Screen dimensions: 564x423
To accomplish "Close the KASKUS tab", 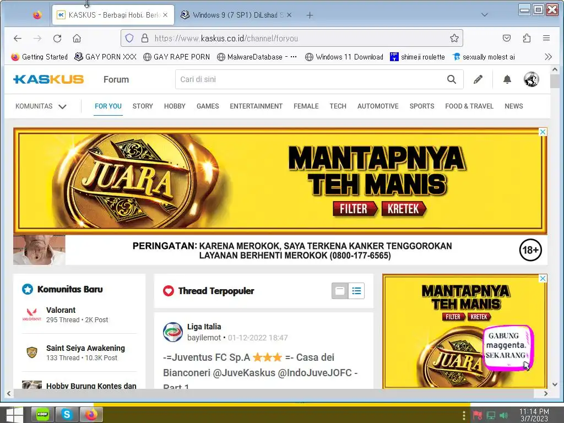I will point(165,15).
